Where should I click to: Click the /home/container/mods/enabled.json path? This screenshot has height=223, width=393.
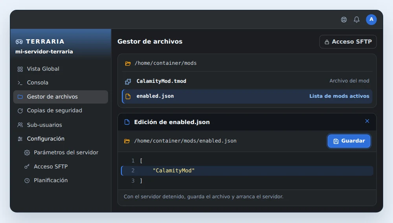point(185,141)
